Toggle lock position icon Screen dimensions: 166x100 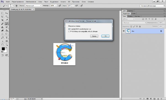137,27
